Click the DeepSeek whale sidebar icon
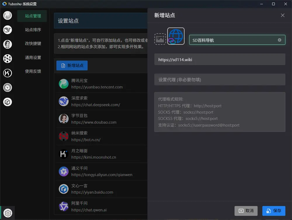 tap(8, 30)
